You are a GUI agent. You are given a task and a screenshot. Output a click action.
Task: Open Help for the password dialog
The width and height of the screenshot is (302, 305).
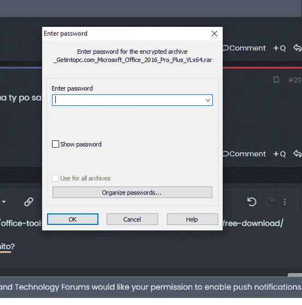[193, 219]
